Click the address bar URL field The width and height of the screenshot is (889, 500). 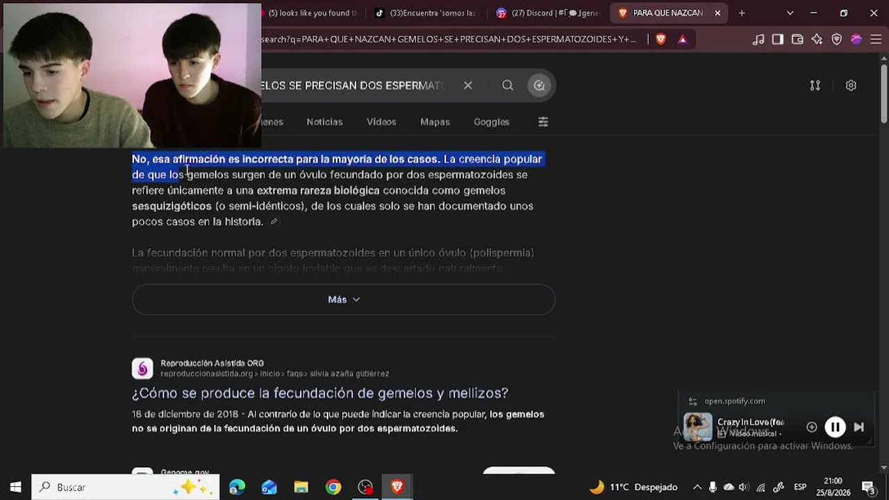coord(449,40)
